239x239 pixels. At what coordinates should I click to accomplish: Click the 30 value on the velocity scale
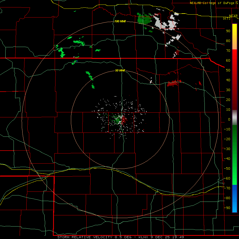[228, 90]
